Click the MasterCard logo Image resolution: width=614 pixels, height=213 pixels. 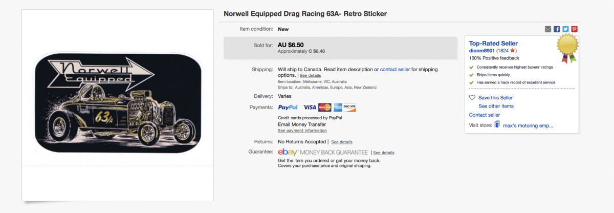pyautogui.click(x=325, y=108)
